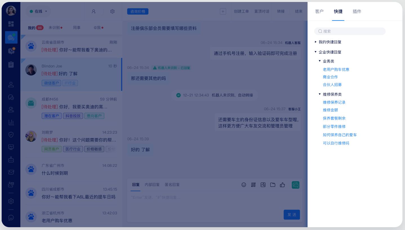Insert quick reply 保养套餐剩余
The image size is (405, 230).
click(x=334, y=118)
